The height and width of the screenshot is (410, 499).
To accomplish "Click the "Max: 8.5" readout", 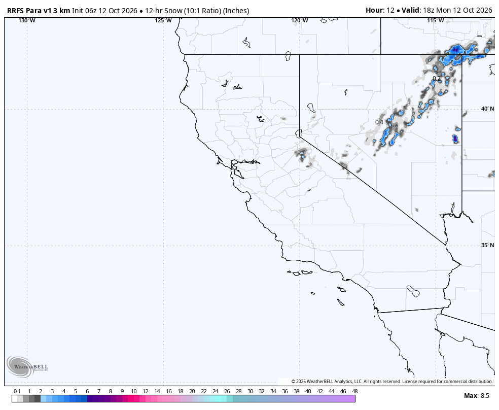I will pyautogui.click(x=476, y=396).
